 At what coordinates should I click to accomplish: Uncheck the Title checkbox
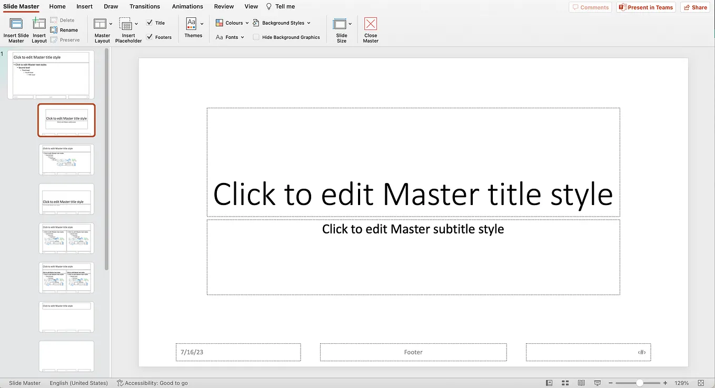[150, 23]
